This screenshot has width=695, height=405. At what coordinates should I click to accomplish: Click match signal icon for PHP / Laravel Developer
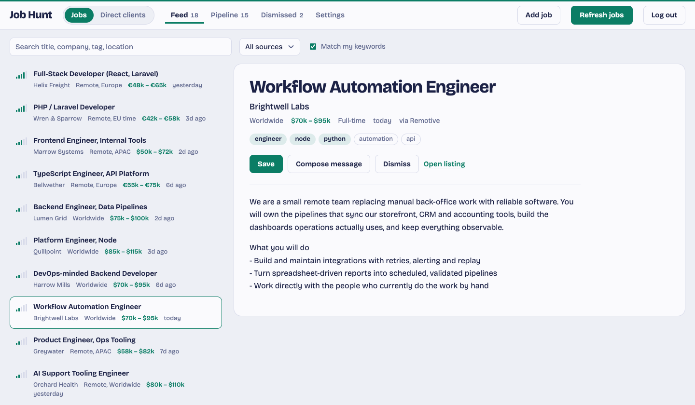click(21, 108)
